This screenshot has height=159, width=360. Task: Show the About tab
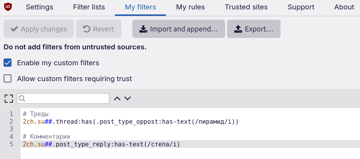344,7
